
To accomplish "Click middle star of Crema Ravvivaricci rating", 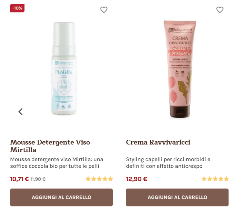I will [215, 179].
